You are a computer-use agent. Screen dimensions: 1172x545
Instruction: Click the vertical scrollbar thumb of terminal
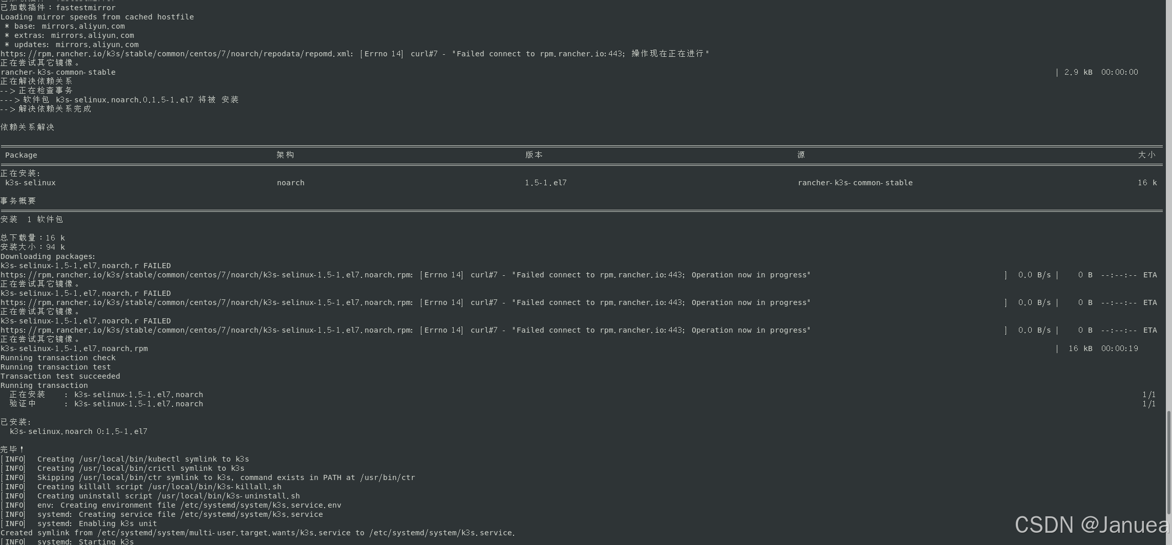[1168, 462]
